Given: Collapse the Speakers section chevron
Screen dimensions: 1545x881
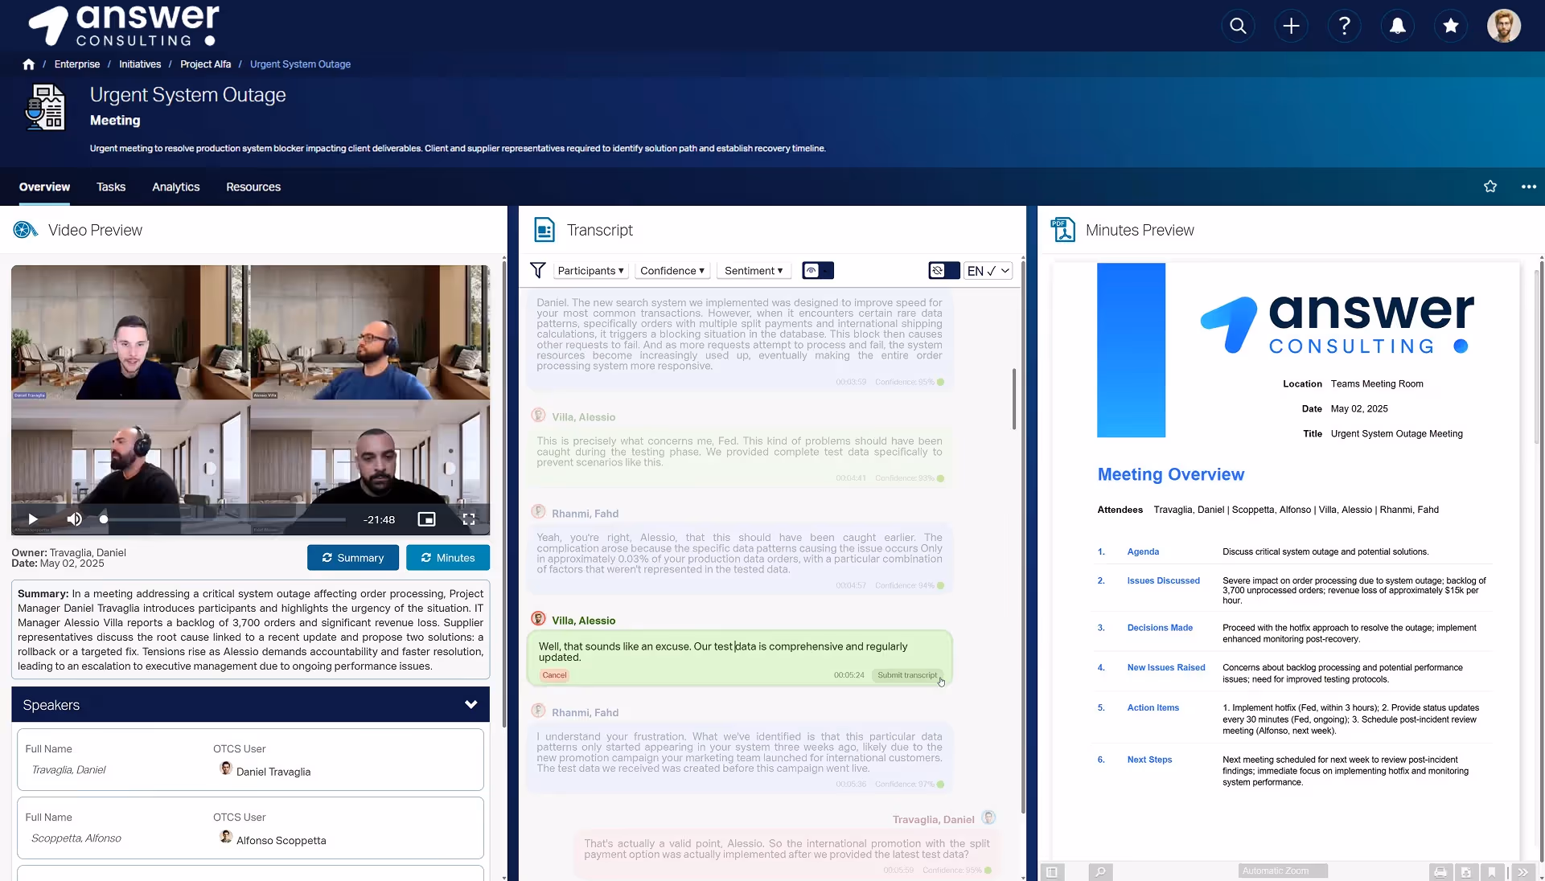Looking at the screenshot, I should pos(471,705).
